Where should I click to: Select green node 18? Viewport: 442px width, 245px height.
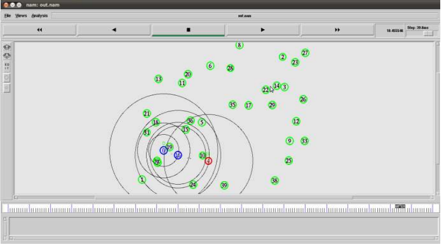155,123
